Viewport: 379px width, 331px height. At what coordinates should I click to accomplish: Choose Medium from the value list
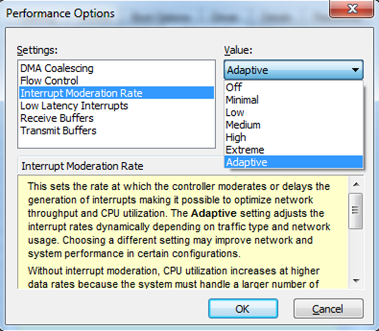pyautogui.click(x=294, y=124)
